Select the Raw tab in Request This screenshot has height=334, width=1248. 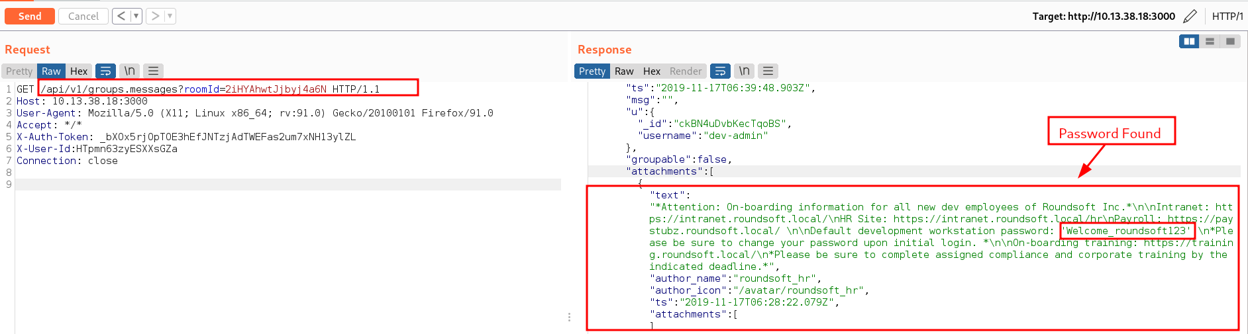point(51,71)
